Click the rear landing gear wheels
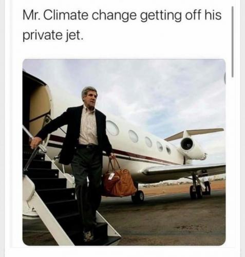245x257 pixels. click(197, 192)
